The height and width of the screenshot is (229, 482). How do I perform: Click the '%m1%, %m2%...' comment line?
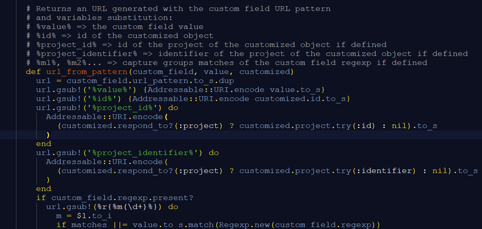[x=227, y=63]
